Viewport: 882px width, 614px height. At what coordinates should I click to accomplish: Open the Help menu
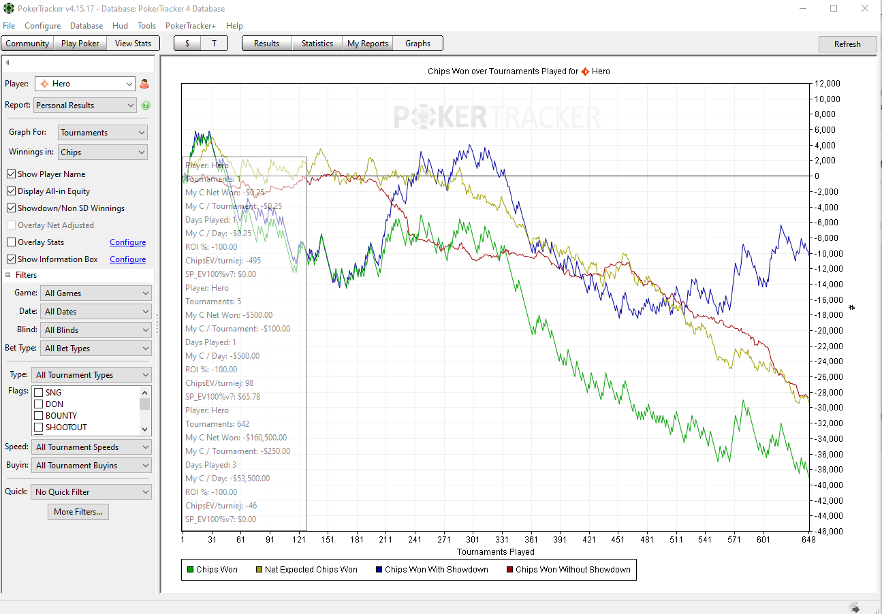pos(234,26)
